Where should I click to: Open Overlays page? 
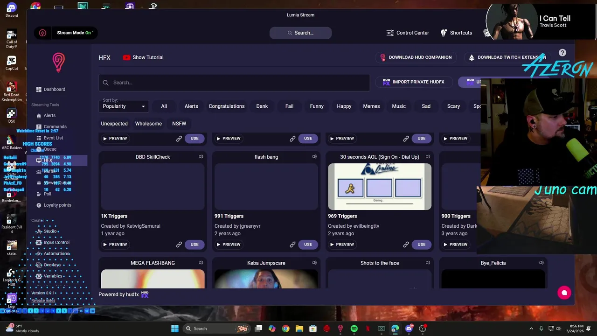coord(49,265)
